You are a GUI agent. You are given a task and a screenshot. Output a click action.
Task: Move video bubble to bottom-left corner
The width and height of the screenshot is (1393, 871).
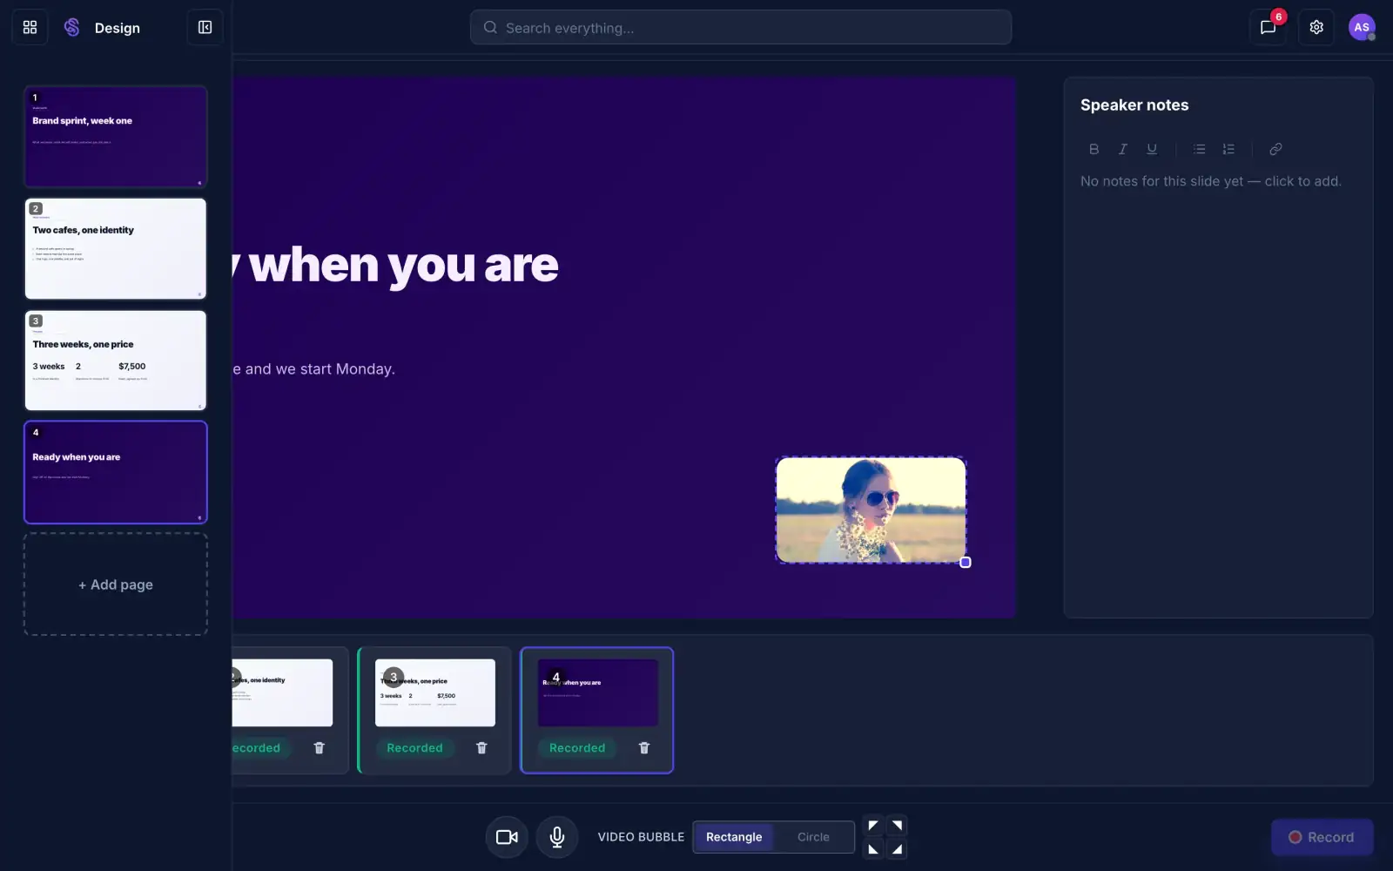(873, 849)
